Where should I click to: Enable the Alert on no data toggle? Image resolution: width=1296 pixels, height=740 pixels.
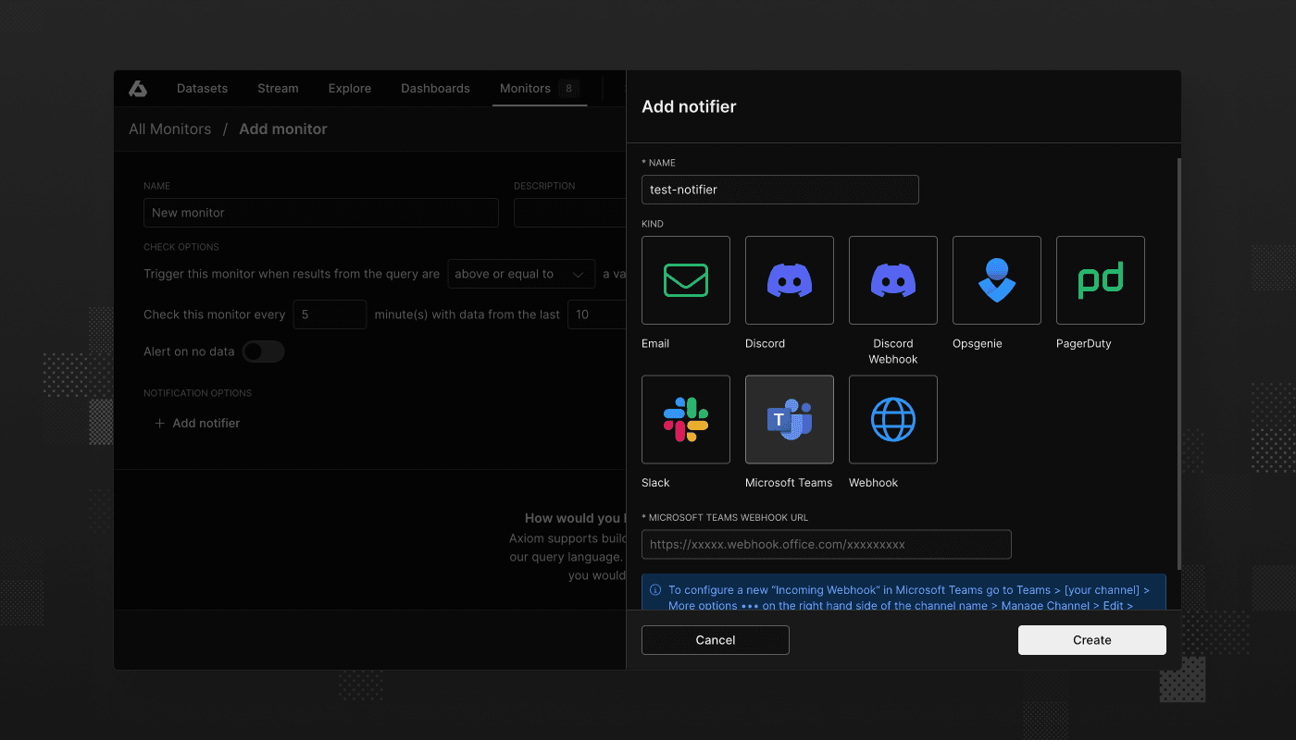(263, 351)
